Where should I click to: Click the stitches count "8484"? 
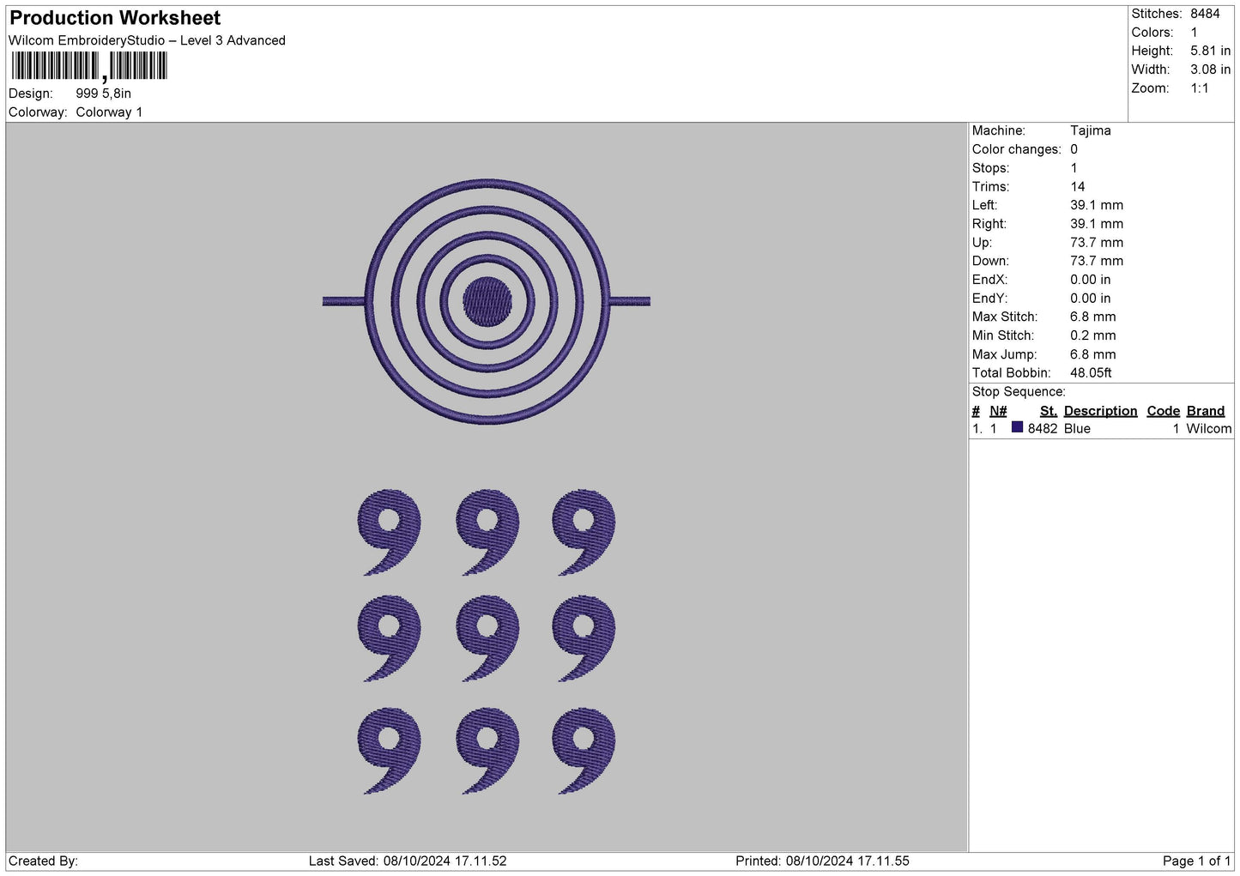pyautogui.click(x=1205, y=14)
